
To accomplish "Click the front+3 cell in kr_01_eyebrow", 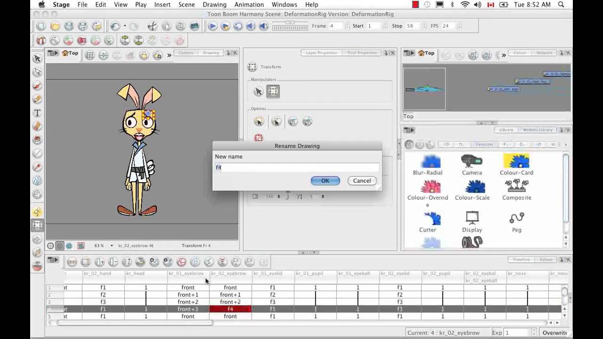I will [x=188, y=309].
